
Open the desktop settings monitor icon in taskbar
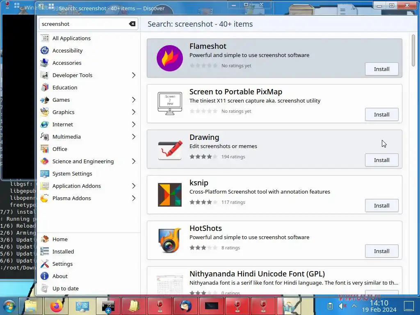click(82, 306)
